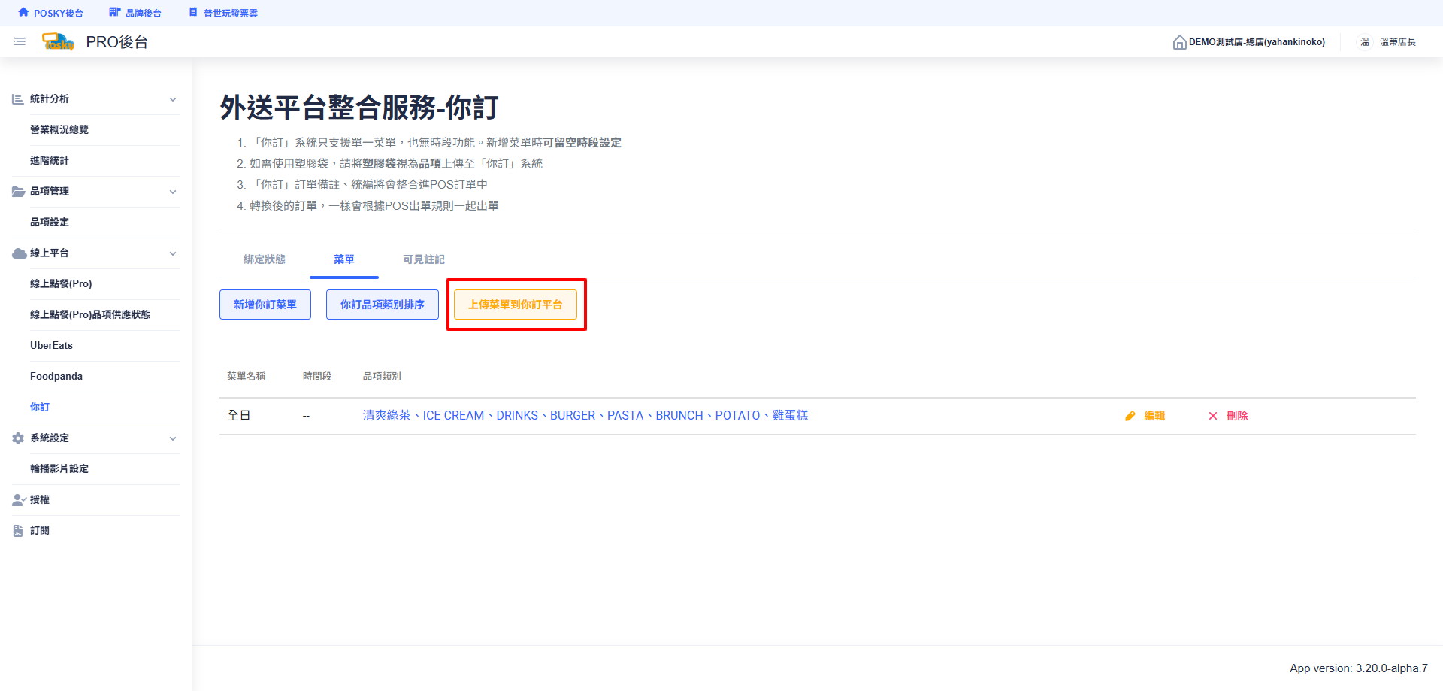This screenshot has width=1443, height=691.
Task: Open 輪播影片設定 in sidebar
Action: [x=59, y=468]
